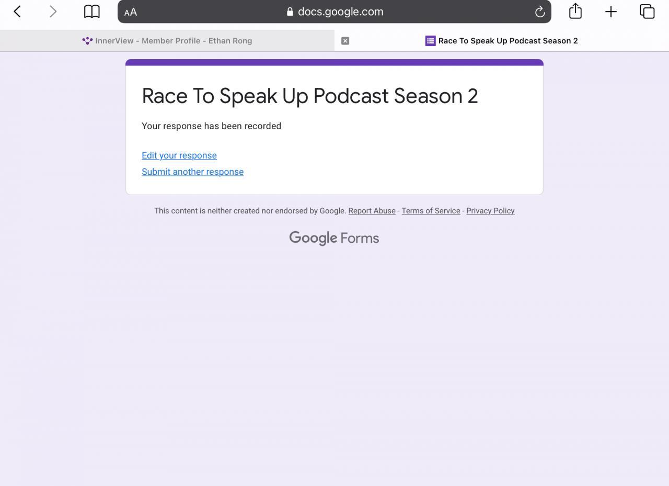The height and width of the screenshot is (486, 669).
Task: Open the bookmarks book icon
Action: (92, 12)
